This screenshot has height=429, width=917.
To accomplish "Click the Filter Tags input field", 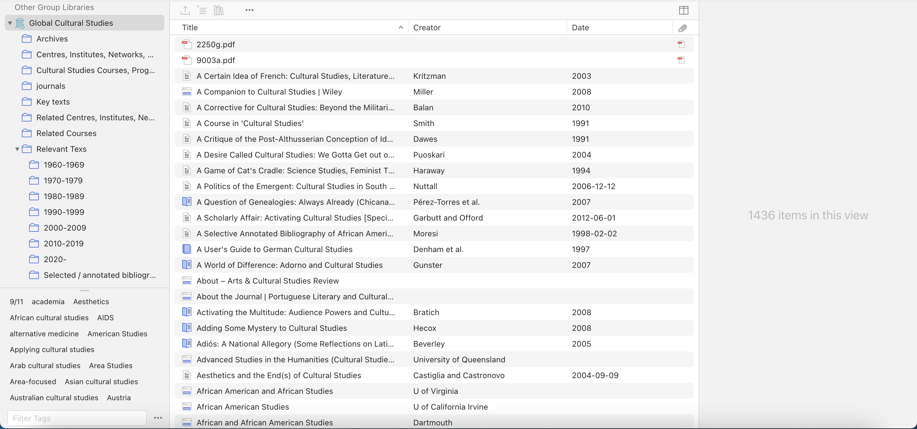I will click(x=76, y=418).
